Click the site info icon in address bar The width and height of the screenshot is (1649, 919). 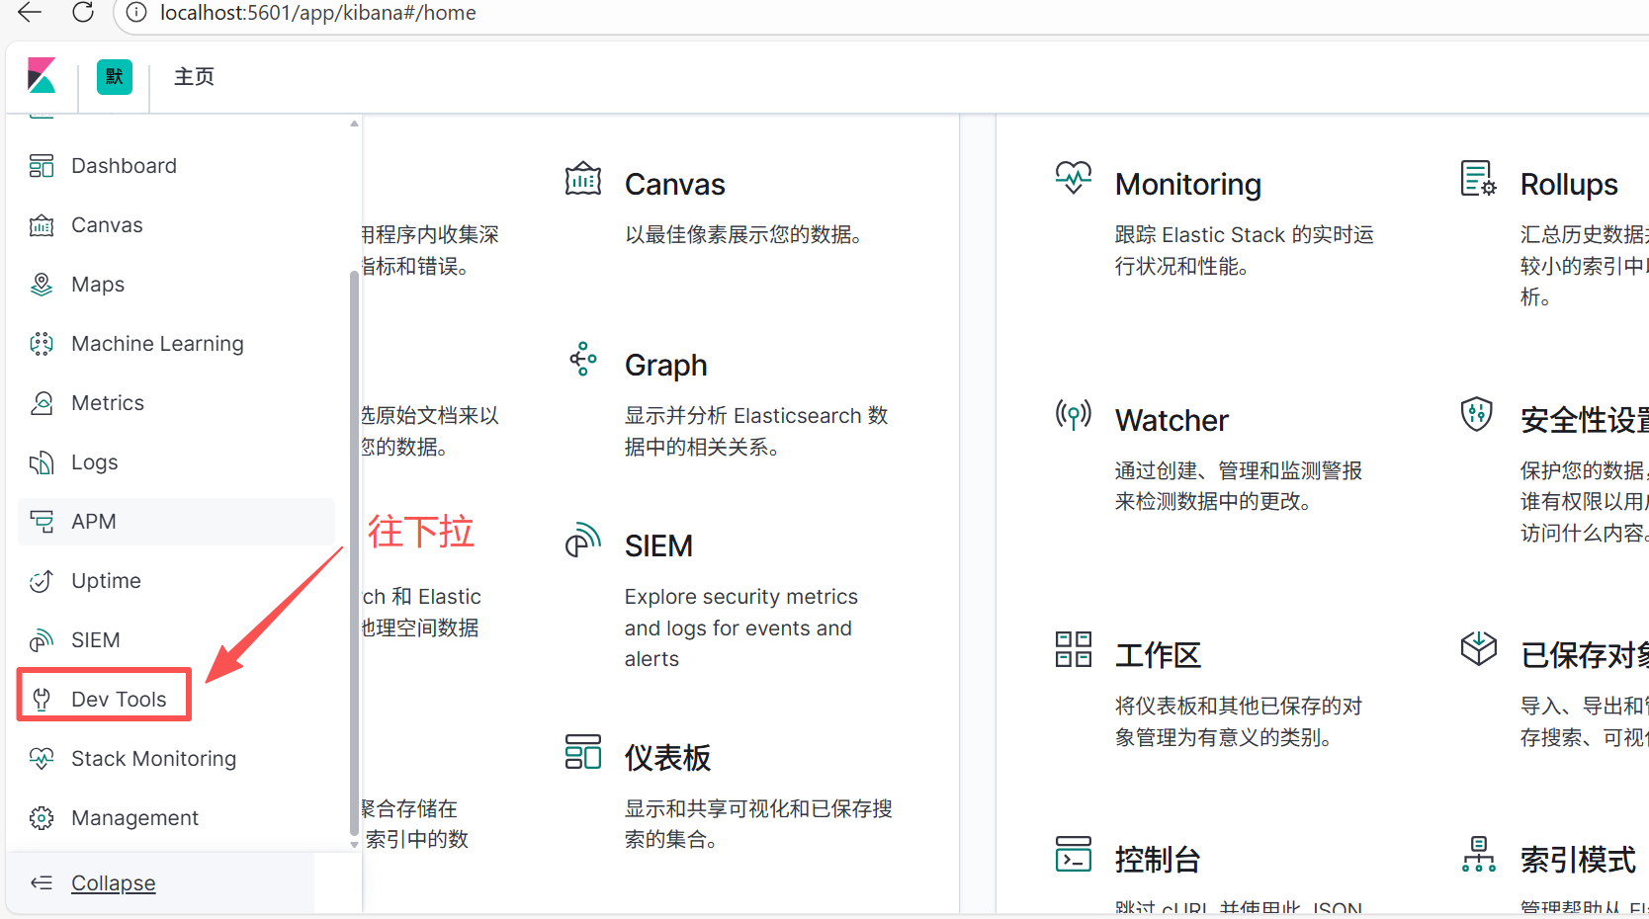point(137,13)
